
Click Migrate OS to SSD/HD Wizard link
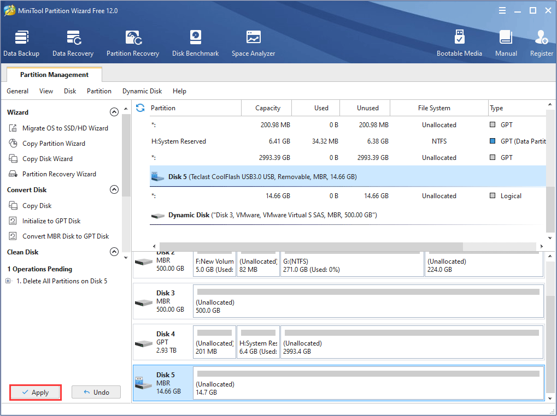point(65,128)
